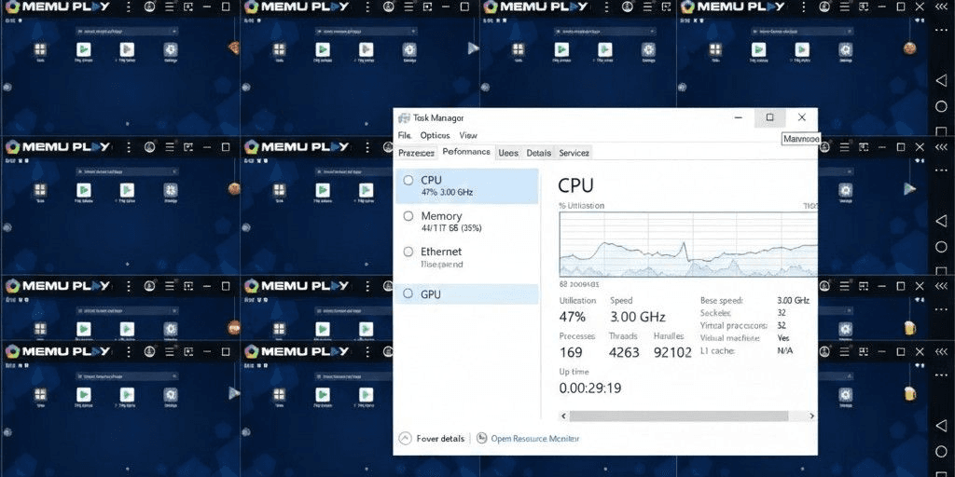Select CPU resource in Task Manager sidebar

466,185
